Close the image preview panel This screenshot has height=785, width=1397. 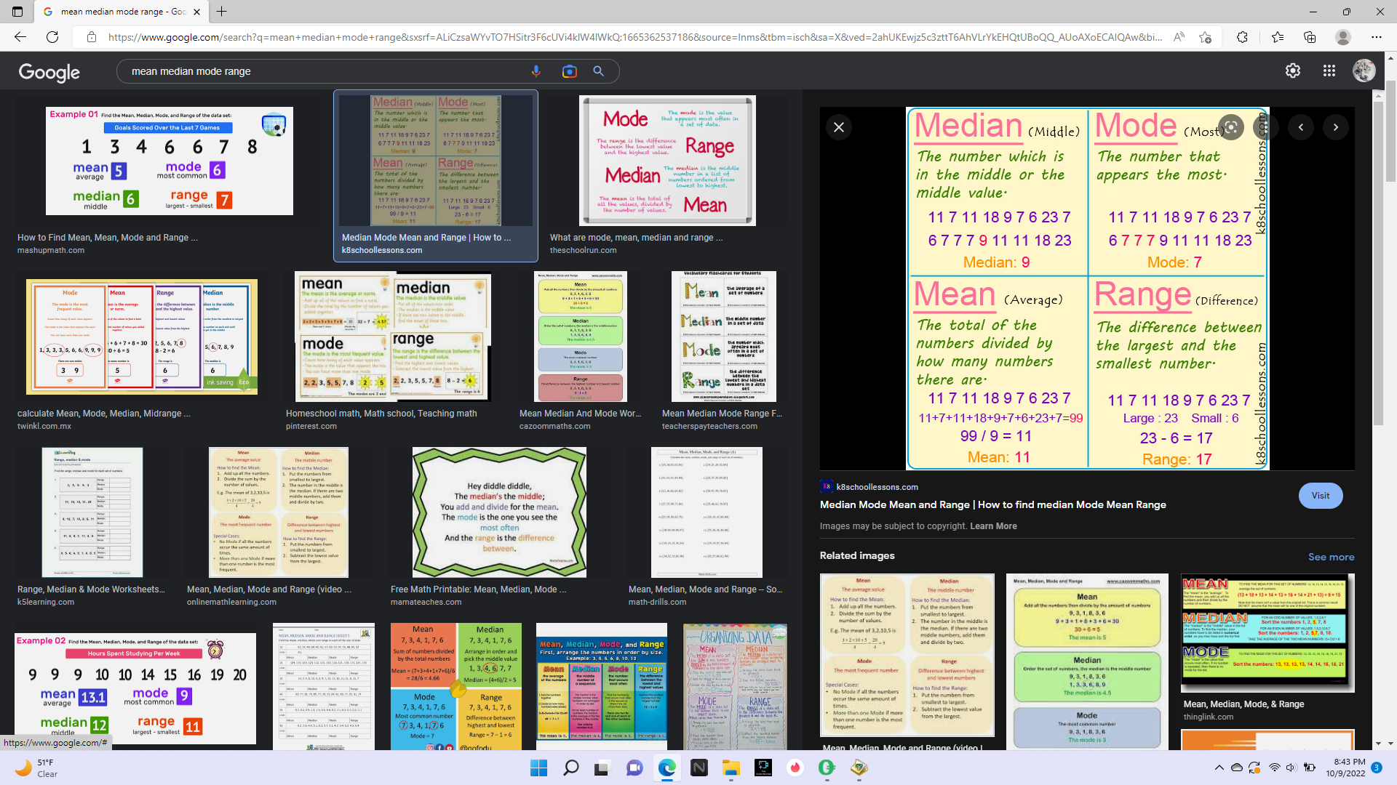(839, 127)
